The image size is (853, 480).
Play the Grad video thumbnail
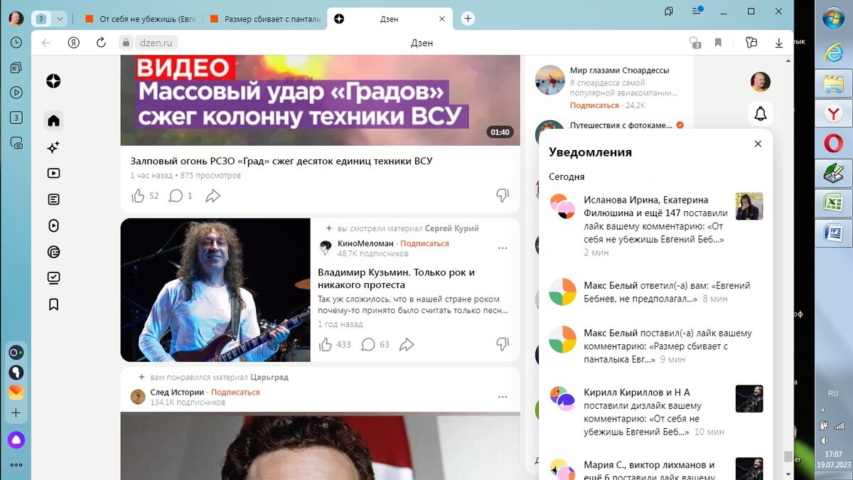coord(320,100)
